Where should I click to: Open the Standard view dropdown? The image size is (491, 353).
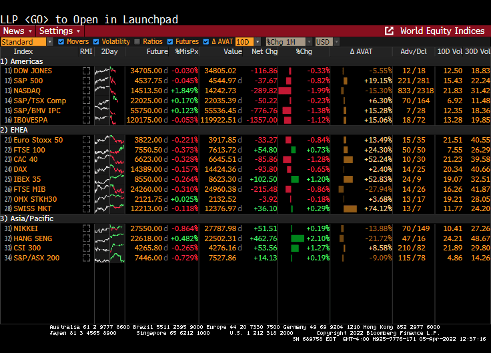point(27,42)
